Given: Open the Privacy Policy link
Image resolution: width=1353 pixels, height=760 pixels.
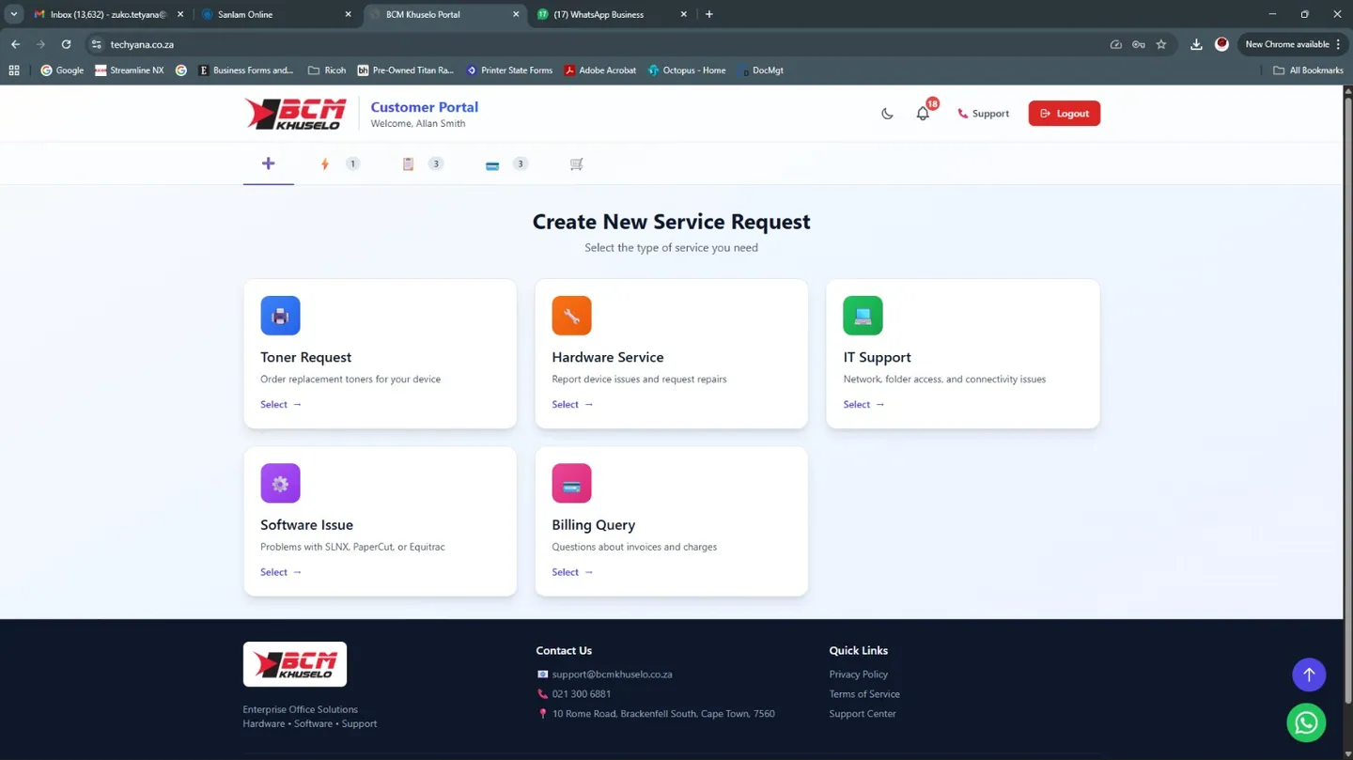Looking at the screenshot, I should pos(858,675).
